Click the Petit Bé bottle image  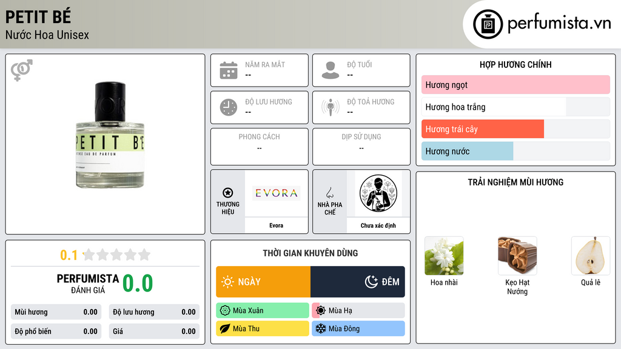[110, 135]
